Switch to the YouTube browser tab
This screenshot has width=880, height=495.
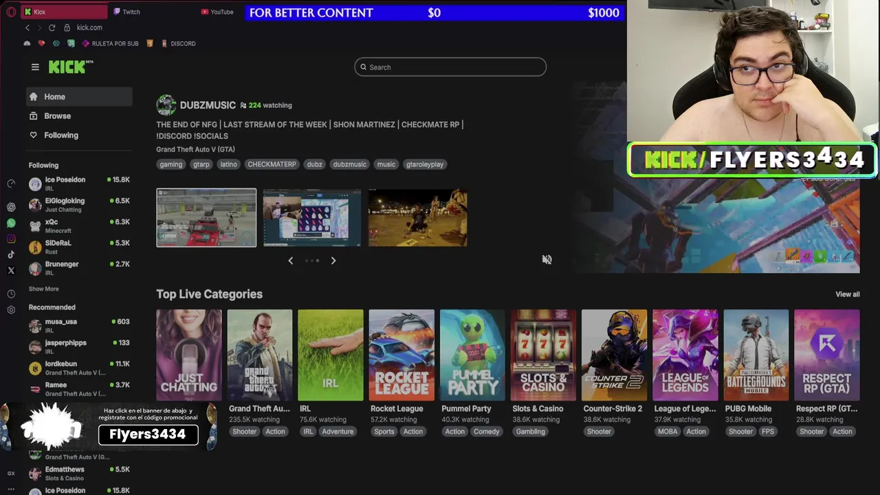click(x=217, y=12)
